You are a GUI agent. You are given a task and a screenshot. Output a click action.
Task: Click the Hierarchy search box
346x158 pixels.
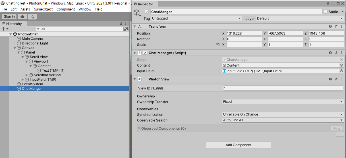80,29
